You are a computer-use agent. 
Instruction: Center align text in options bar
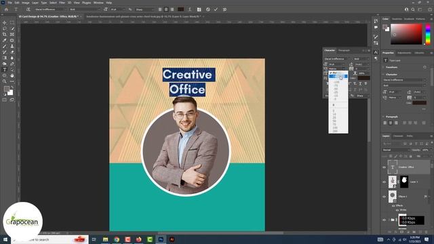(166, 9)
